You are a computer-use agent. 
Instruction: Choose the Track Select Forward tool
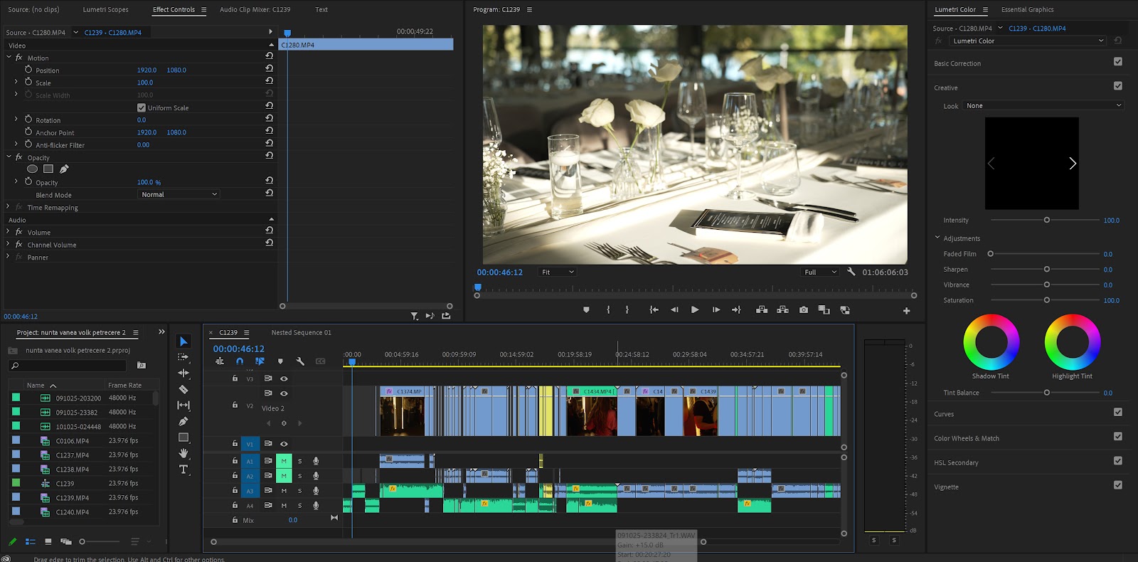click(x=184, y=357)
